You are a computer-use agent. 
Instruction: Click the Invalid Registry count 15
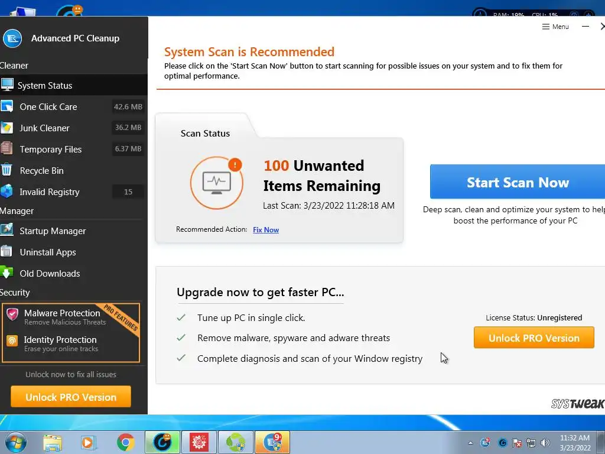click(x=128, y=192)
